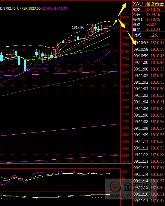
Task: Click the 最高 1813.34 quote row
Action: tap(149, 29)
